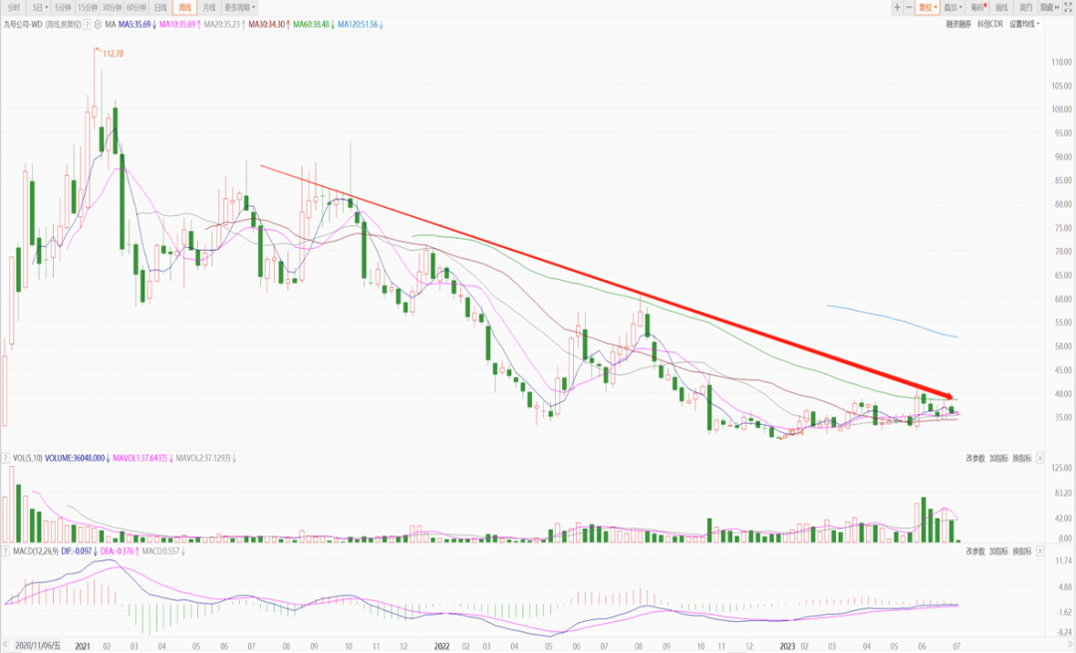Viewport: 1076px width, 653px height.
Task: Select the 15分钟 period tab
Action: pos(87,8)
